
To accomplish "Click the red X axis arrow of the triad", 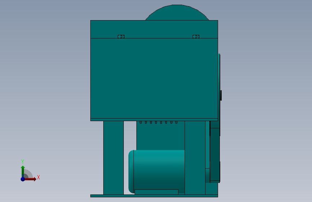I will [30, 179].
